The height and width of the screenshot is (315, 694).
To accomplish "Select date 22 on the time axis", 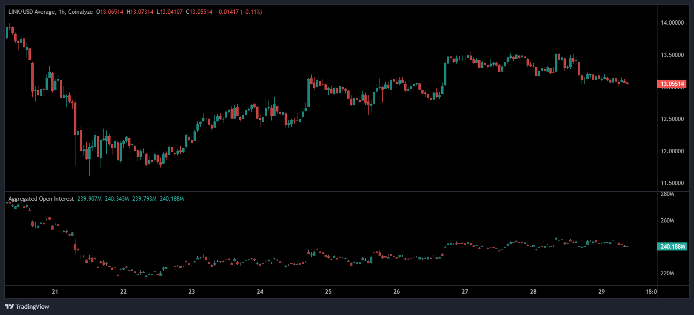I will (x=123, y=292).
